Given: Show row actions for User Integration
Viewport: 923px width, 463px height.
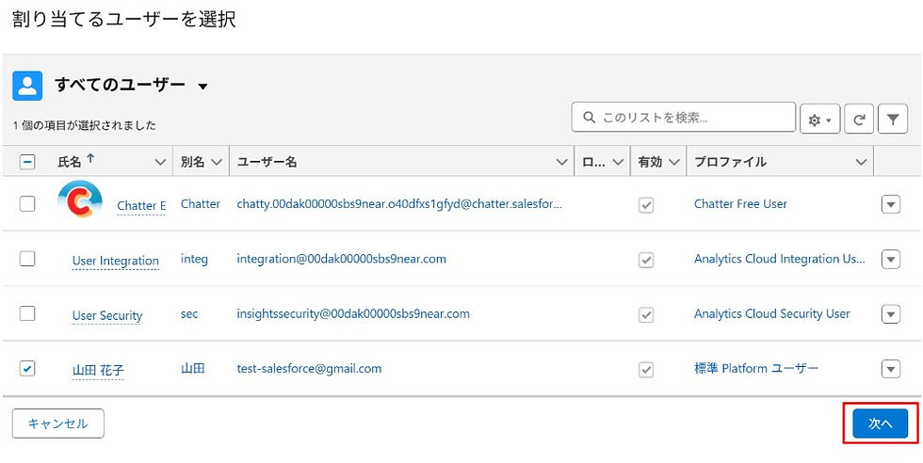Looking at the screenshot, I should tap(891, 260).
